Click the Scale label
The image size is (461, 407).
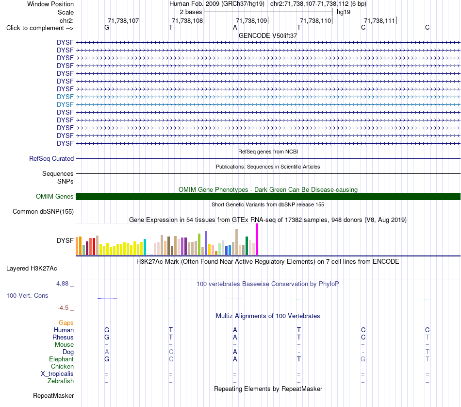coord(66,12)
